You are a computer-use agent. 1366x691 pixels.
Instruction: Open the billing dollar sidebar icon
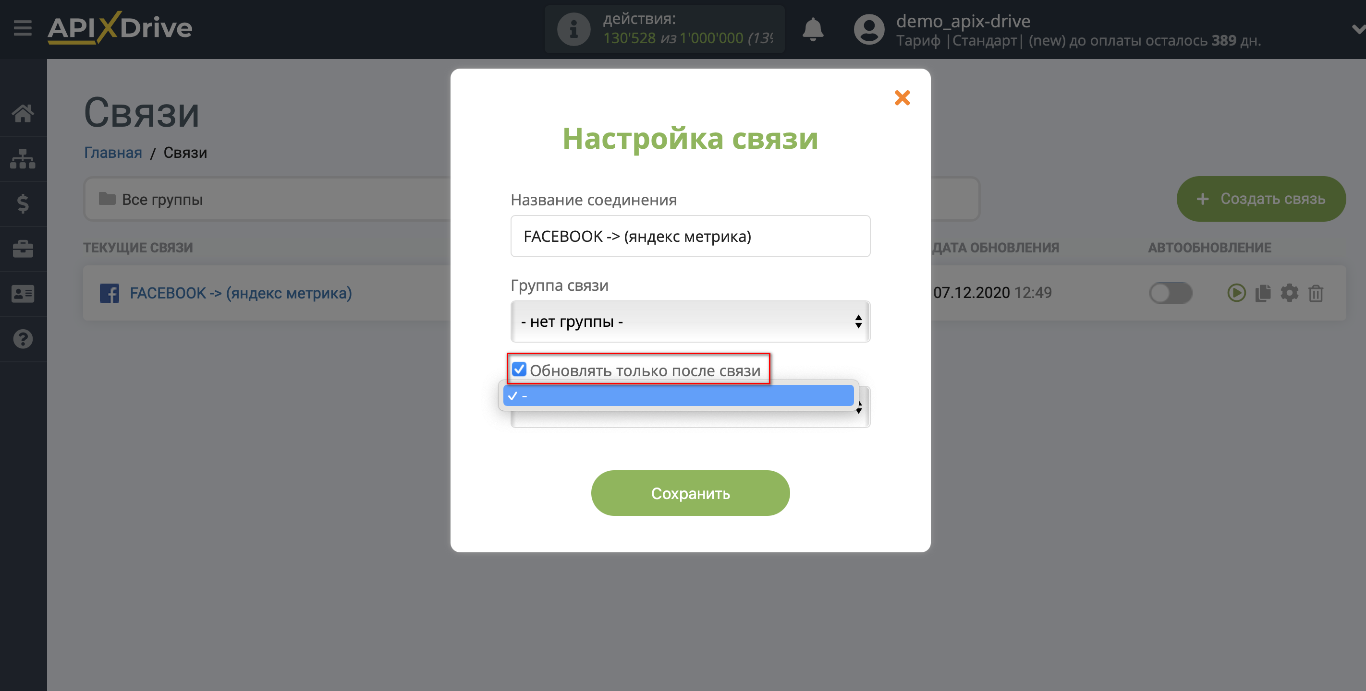[x=23, y=203]
